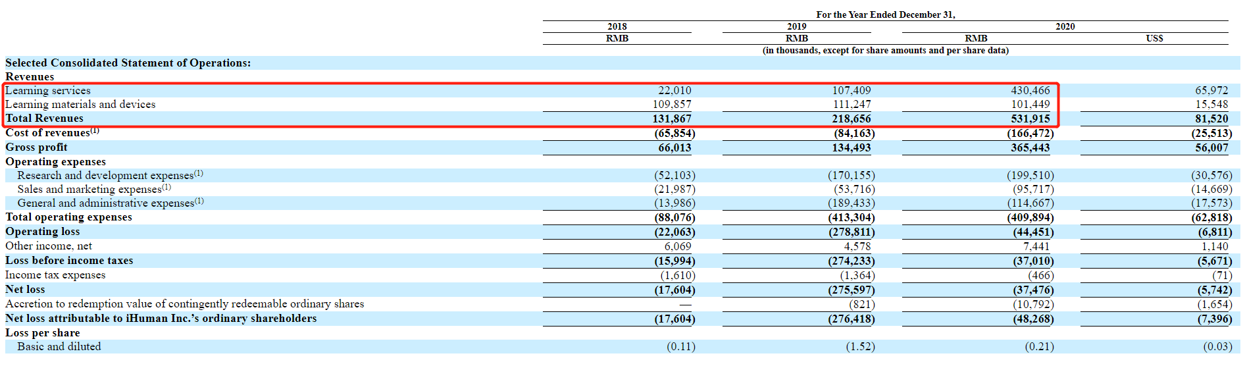1245x366 pixels.
Task: Select the 2019 gross profit figure 134,493
Action: pyautogui.click(x=851, y=148)
